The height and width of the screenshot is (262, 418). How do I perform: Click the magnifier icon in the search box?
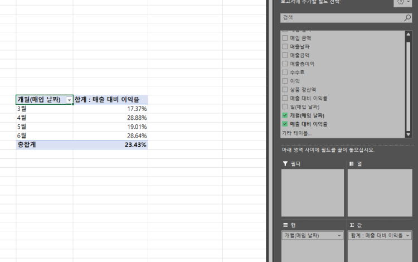[x=407, y=18]
